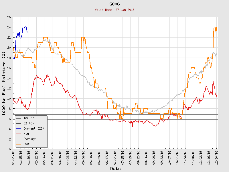Click the gray Average legend line swatch

(19, 139)
